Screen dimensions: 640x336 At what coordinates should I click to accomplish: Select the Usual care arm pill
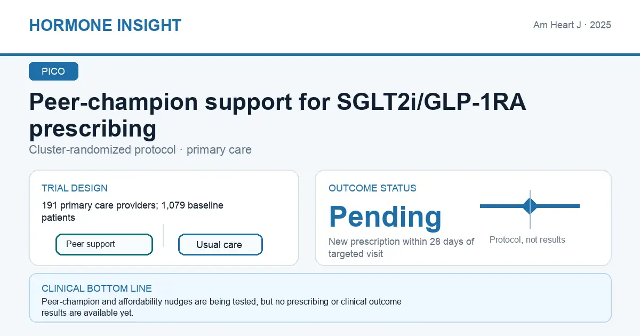(x=220, y=245)
